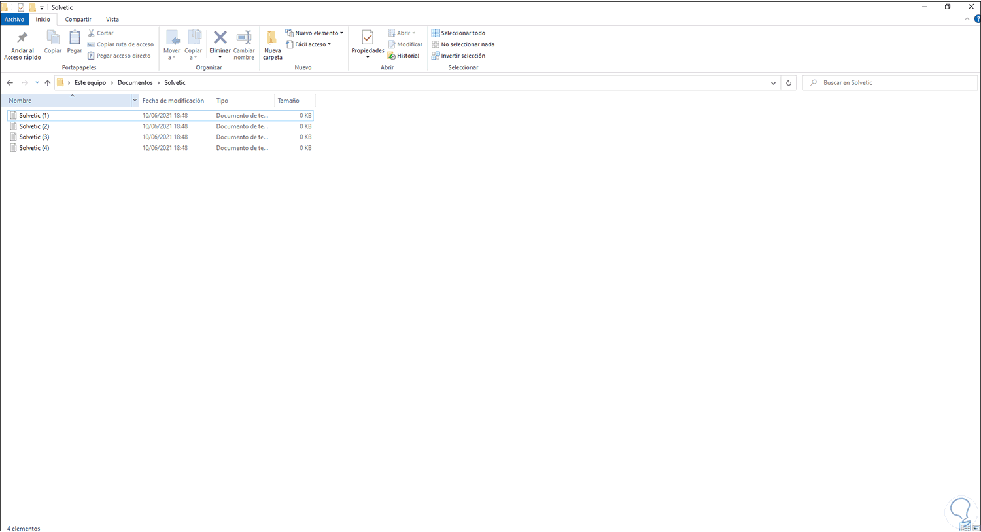Click Seleccionar todo

[458, 33]
